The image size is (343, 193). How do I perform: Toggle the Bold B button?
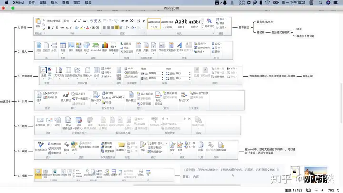[x=49, y=28]
